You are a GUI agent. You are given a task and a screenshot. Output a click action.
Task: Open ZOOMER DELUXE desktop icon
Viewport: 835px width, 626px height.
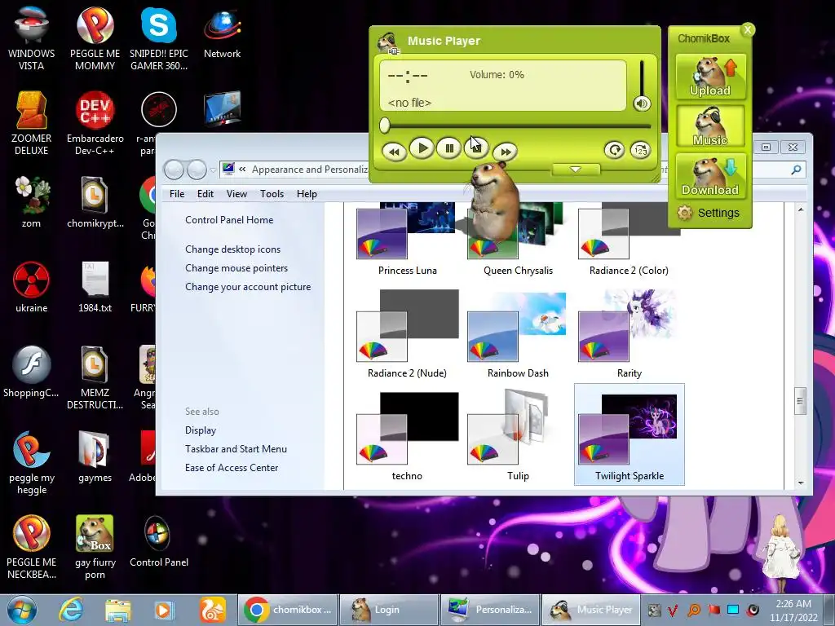point(31,124)
